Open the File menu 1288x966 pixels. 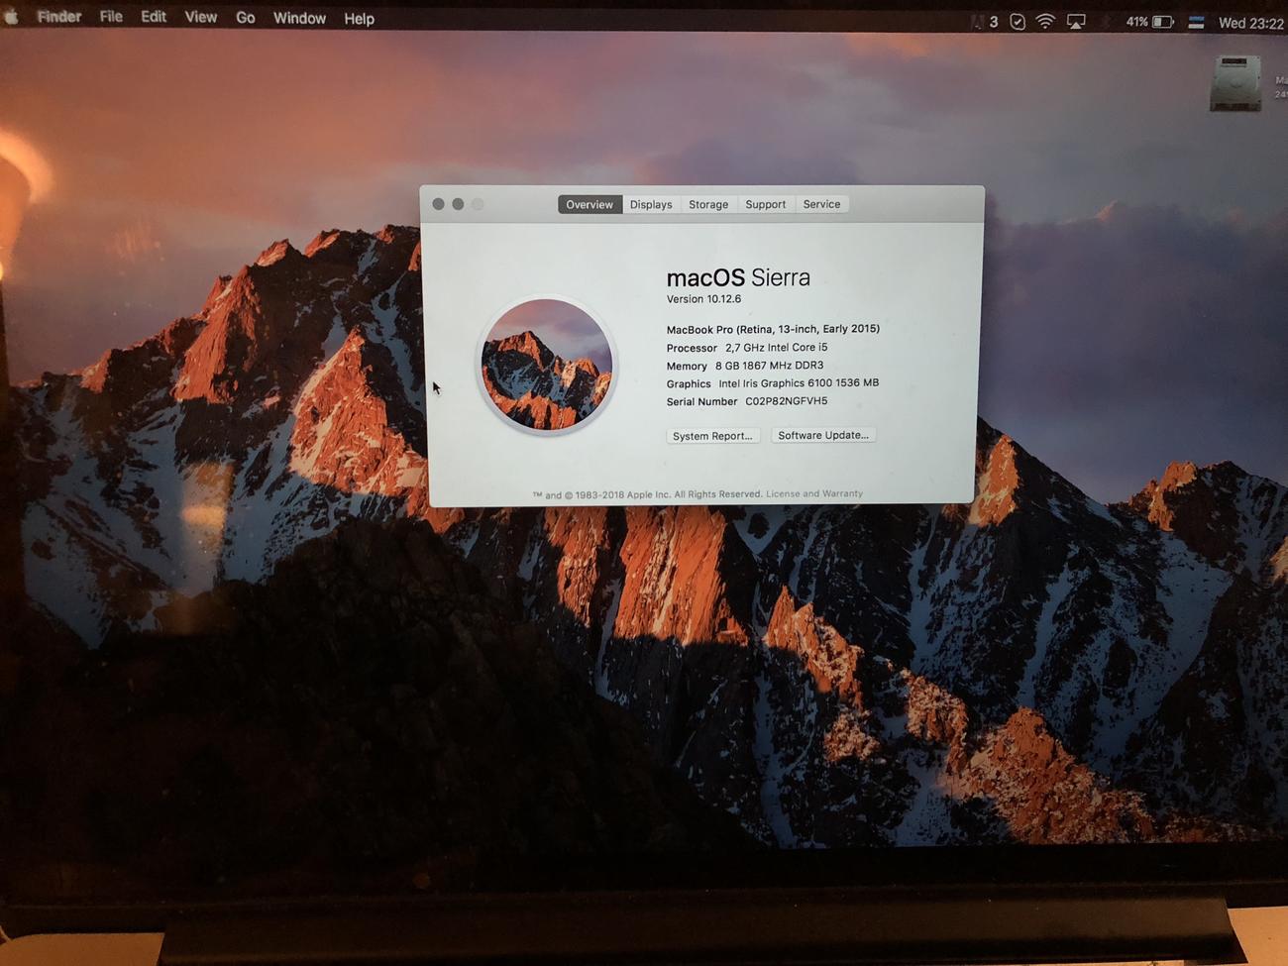pos(111,17)
